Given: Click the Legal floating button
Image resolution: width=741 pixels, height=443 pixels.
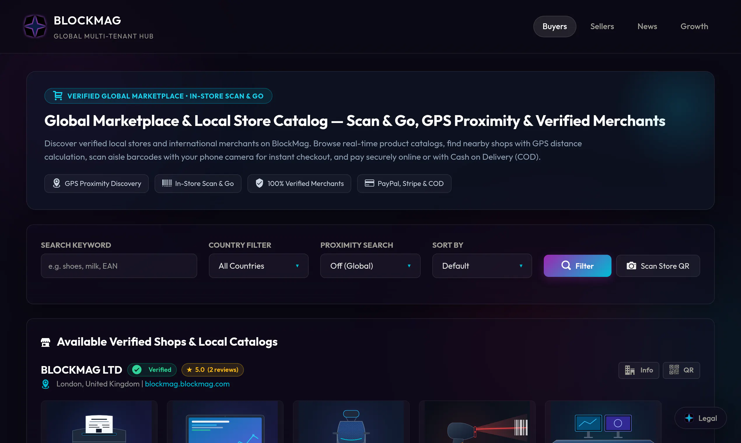Looking at the screenshot, I should pyautogui.click(x=700, y=418).
